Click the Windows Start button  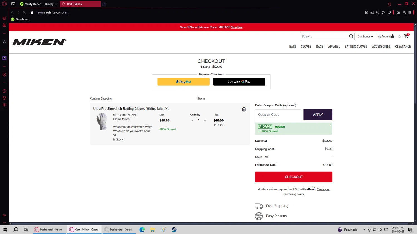pyautogui.click(x=5, y=230)
